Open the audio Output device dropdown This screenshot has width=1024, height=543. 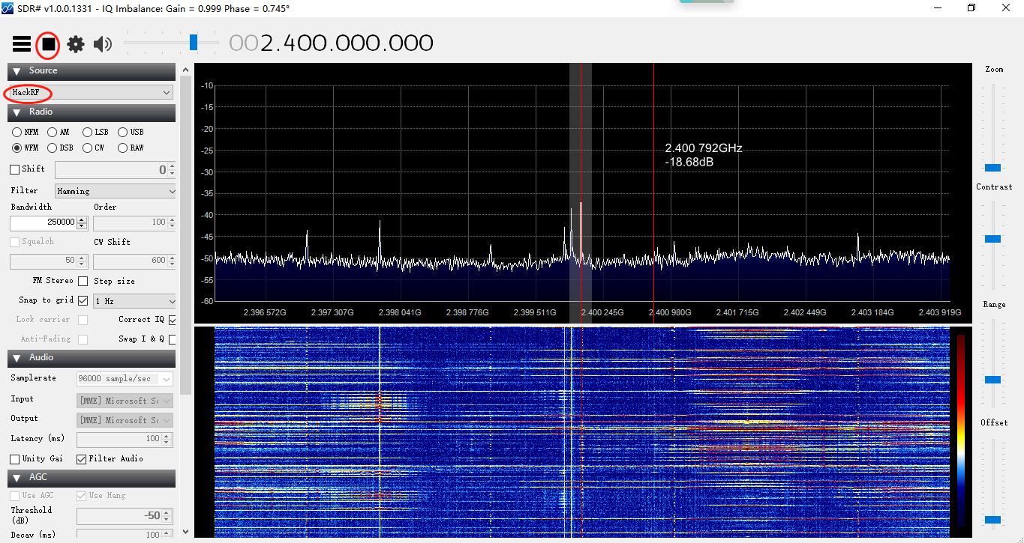coord(125,420)
